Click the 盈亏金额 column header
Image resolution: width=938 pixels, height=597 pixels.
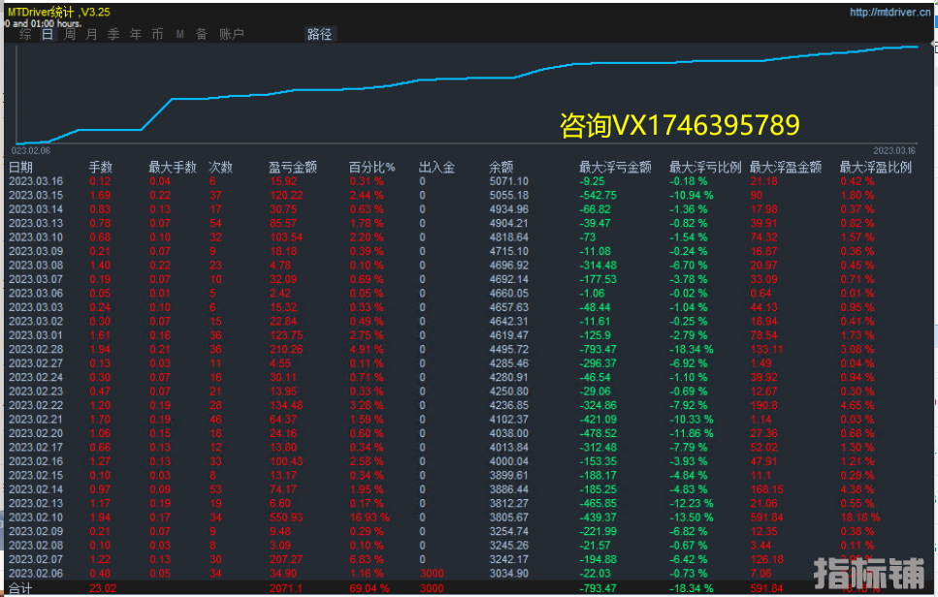(293, 167)
